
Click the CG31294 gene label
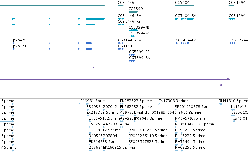[237, 3]
